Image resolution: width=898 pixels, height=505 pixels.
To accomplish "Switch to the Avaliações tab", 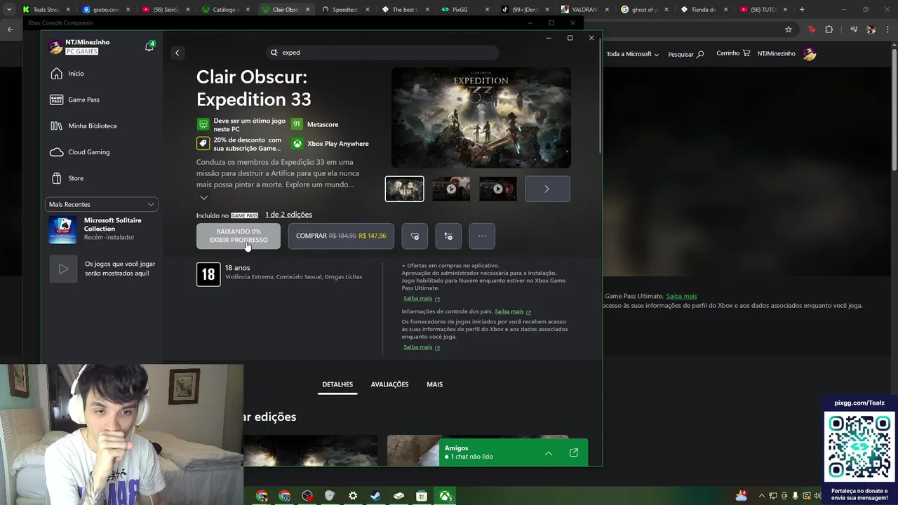I will 389,384.
